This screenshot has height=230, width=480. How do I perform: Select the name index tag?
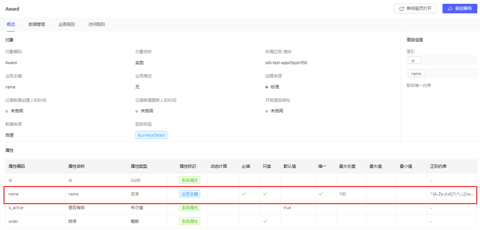pos(416,74)
